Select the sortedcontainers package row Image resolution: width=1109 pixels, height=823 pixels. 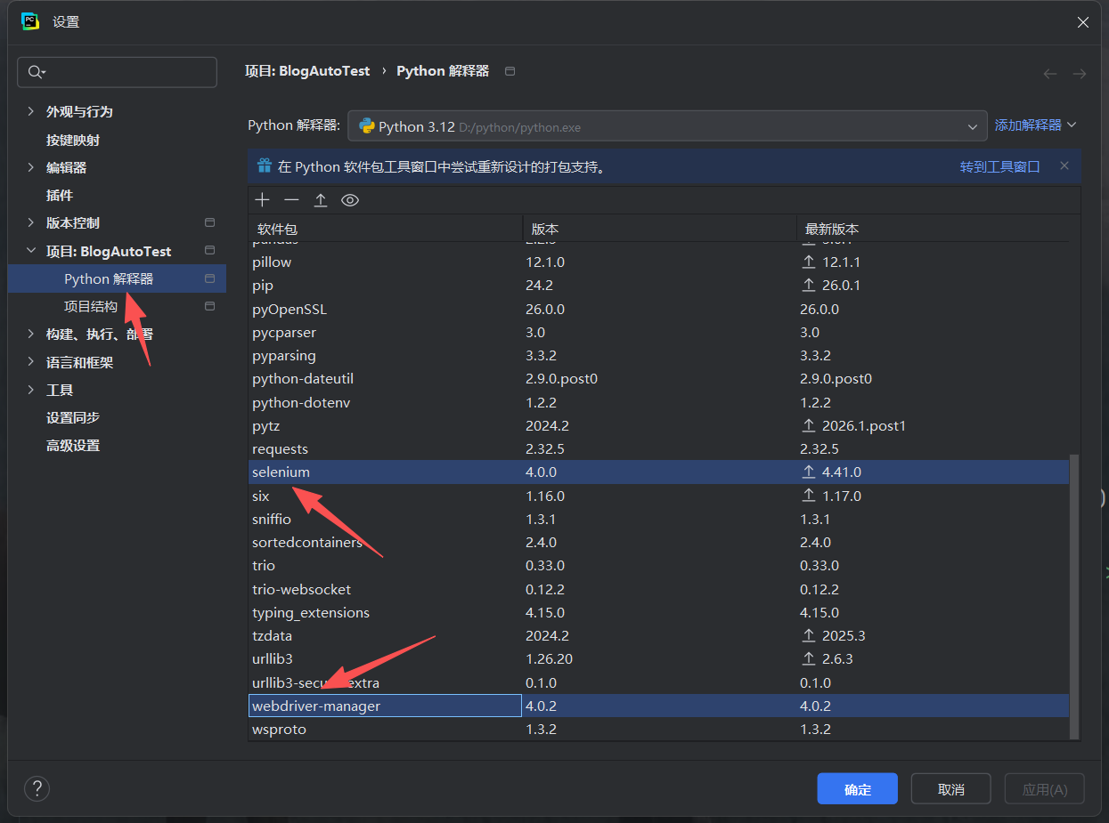pyautogui.click(x=658, y=542)
